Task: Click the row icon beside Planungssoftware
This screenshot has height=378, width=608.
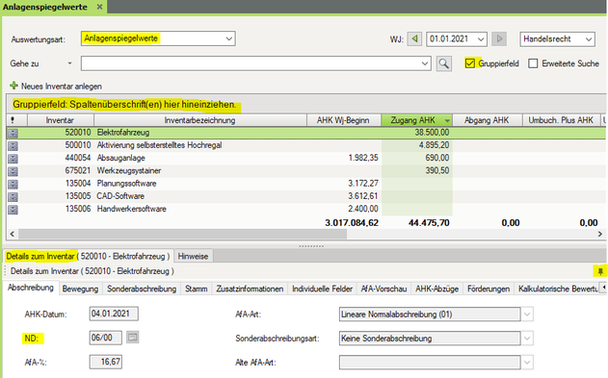Action: tap(13, 184)
